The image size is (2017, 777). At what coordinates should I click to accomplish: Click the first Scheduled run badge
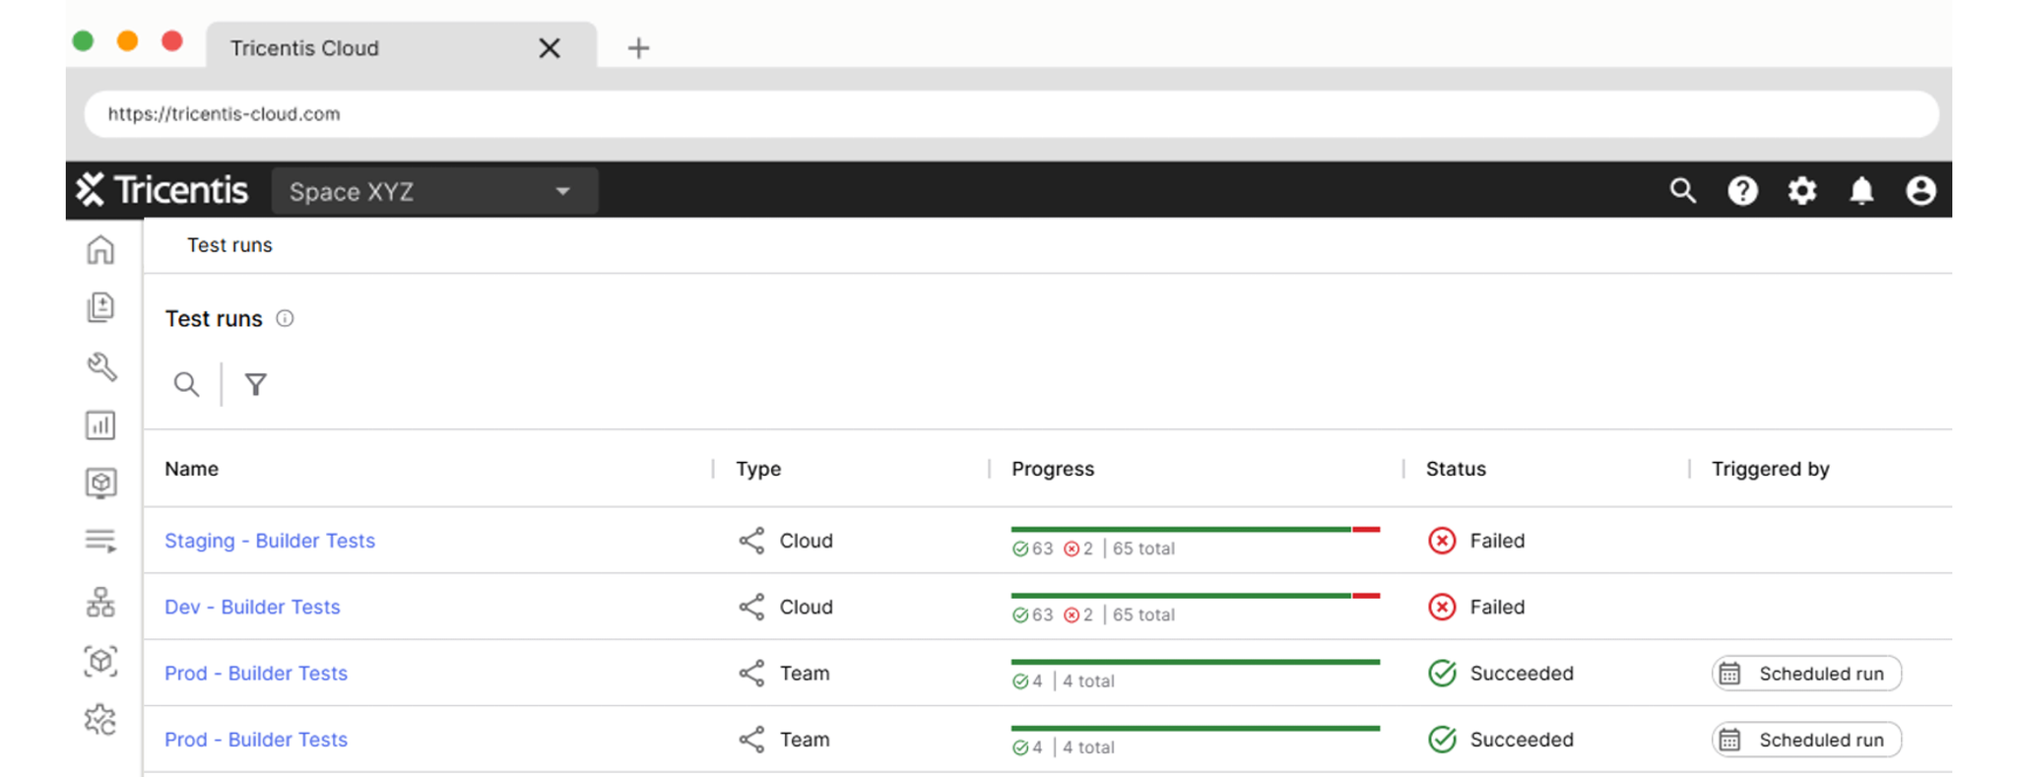point(1805,674)
